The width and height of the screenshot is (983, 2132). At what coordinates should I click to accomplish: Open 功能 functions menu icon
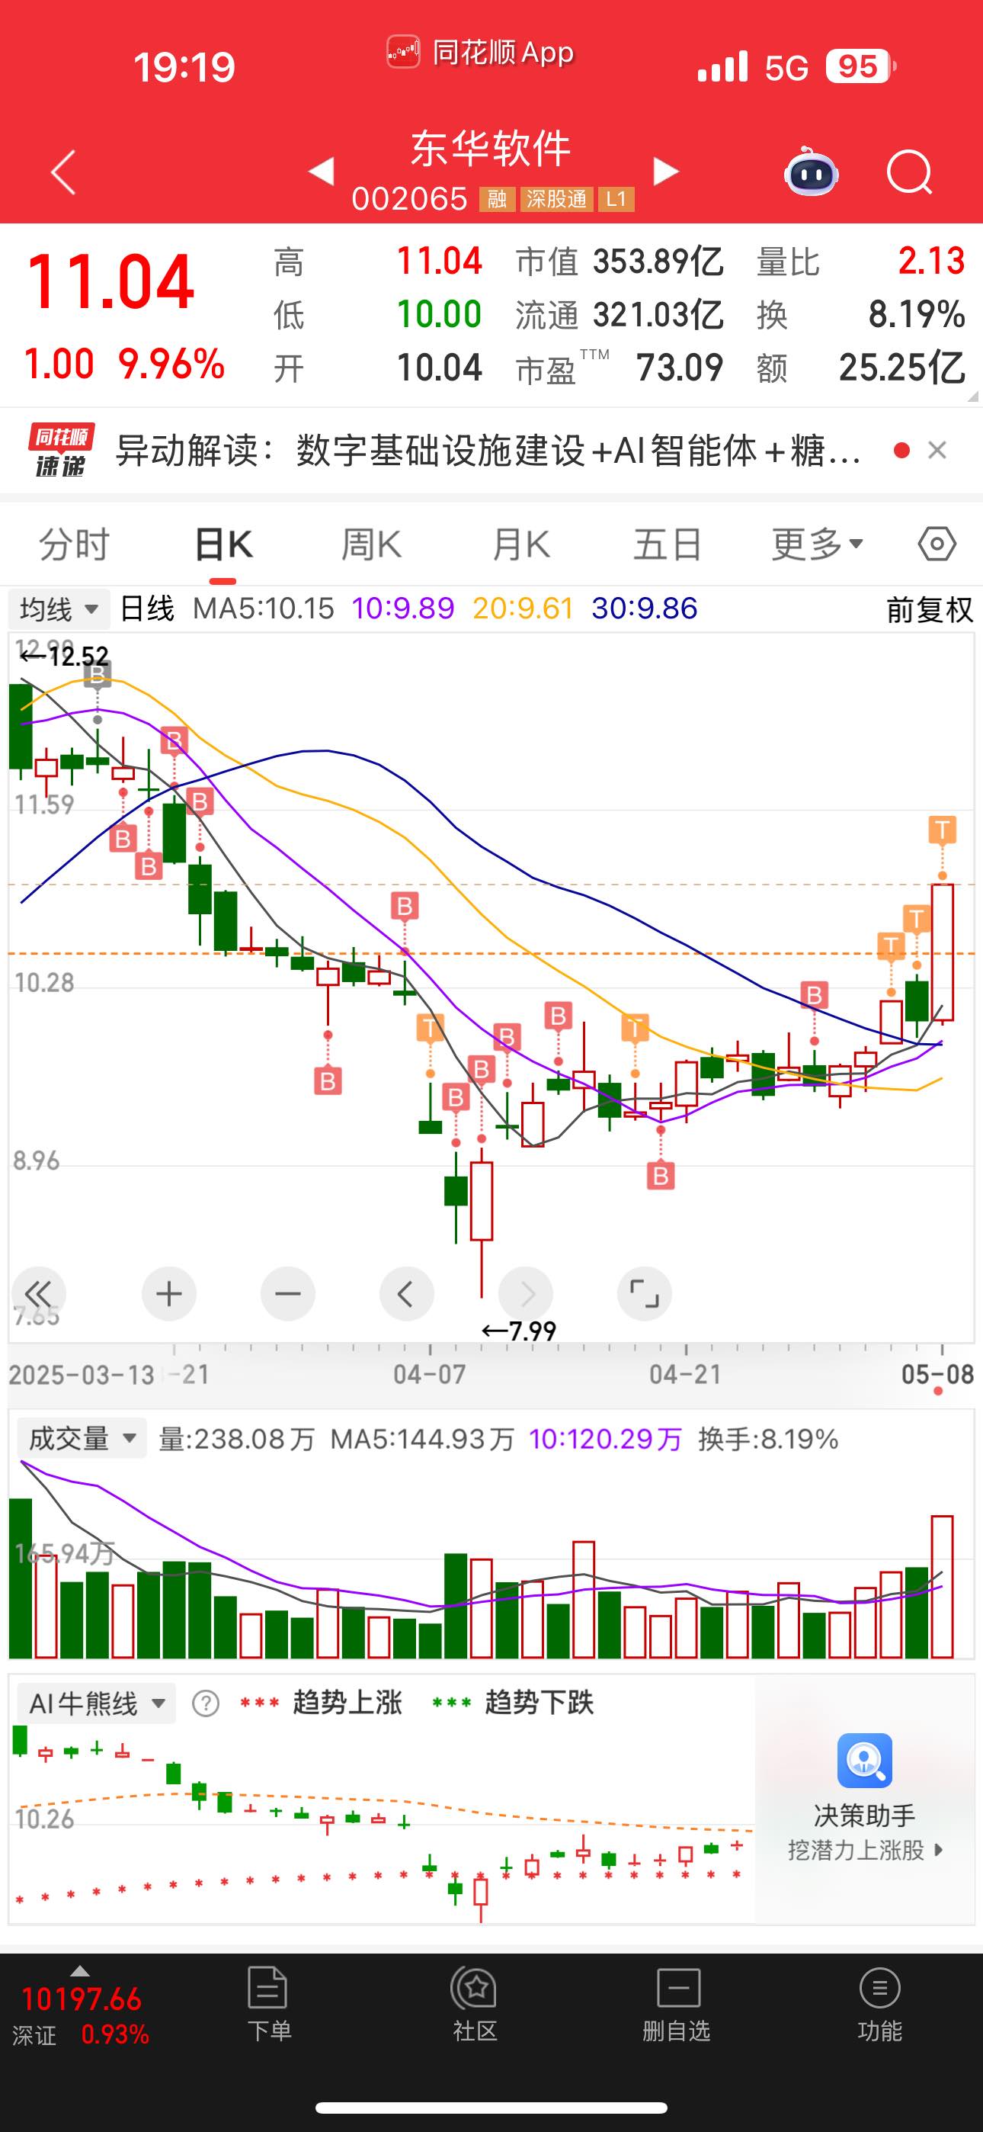(879, 2005)
